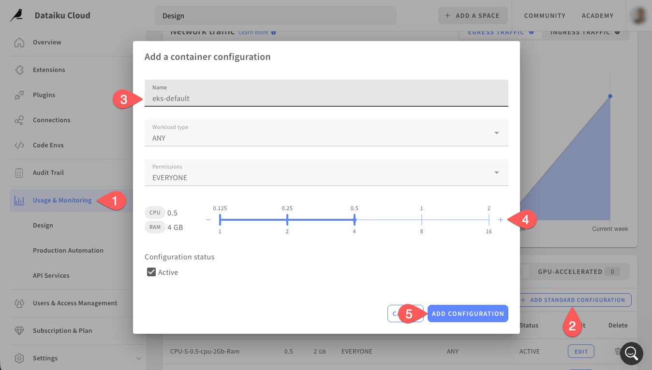Open the Workload type dropdown

(326, 133)
